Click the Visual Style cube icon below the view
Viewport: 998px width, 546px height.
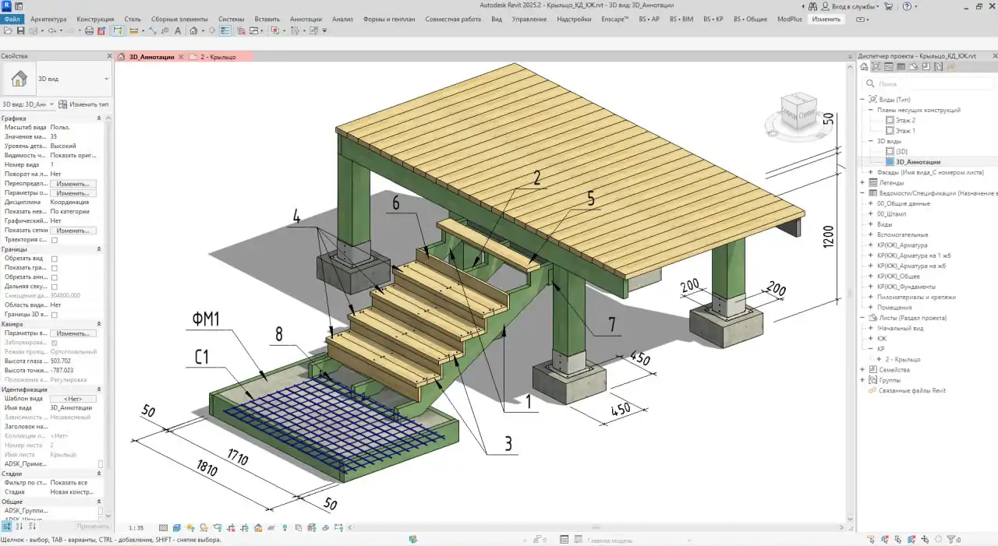coord(177,527)
